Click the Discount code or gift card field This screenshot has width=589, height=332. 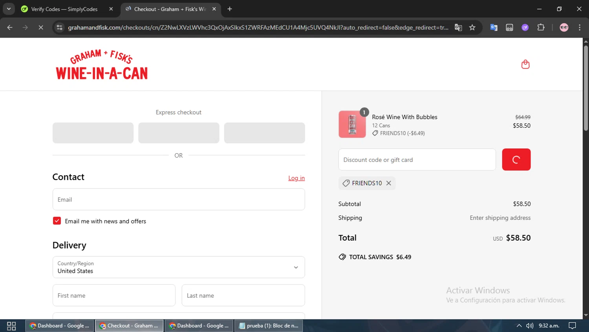(417, 160)
